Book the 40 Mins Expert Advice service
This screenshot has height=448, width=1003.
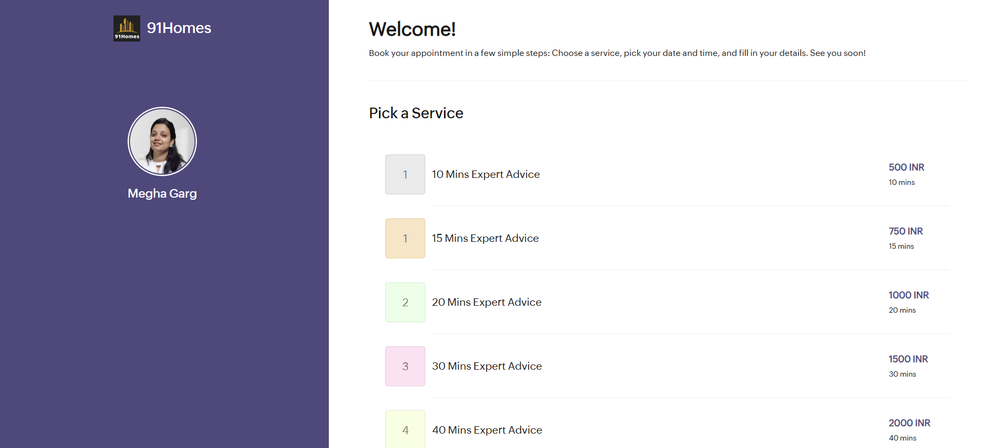pos(487,430)
